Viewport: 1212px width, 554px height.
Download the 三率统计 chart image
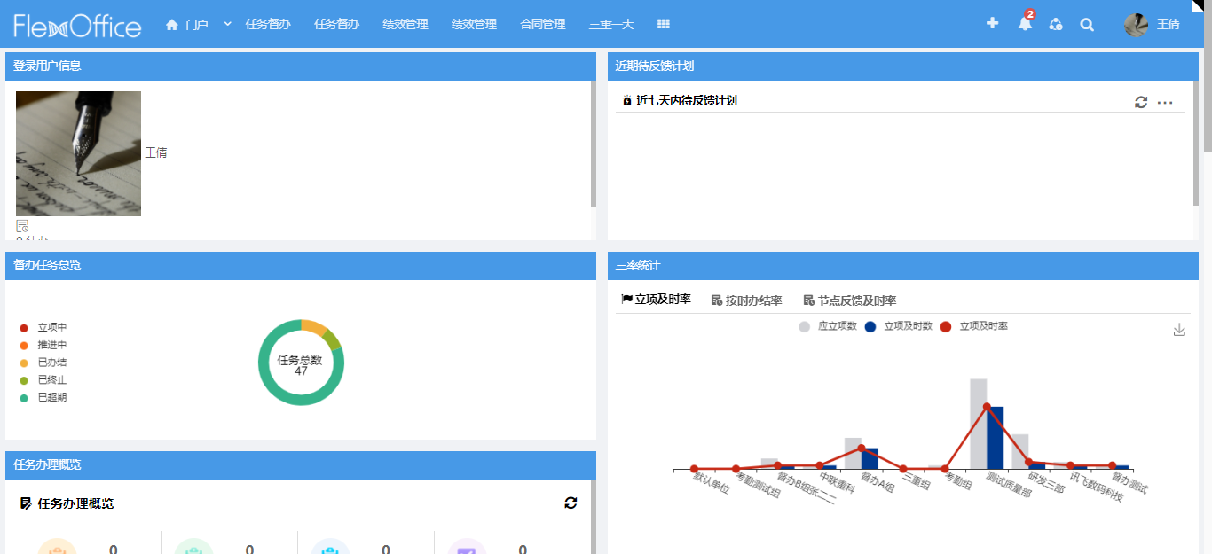[x=1179, y=330]
